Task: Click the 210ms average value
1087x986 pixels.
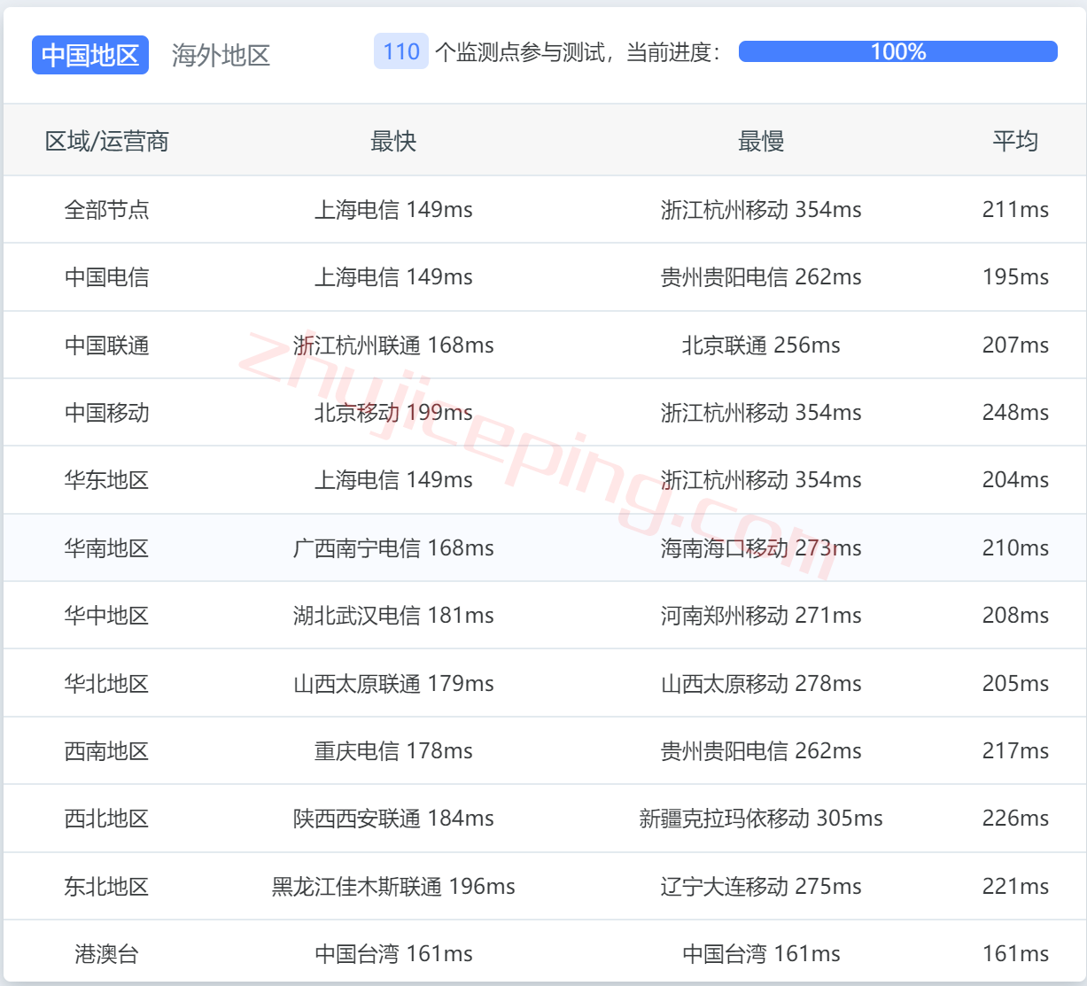Action: tap(1015, 548)
